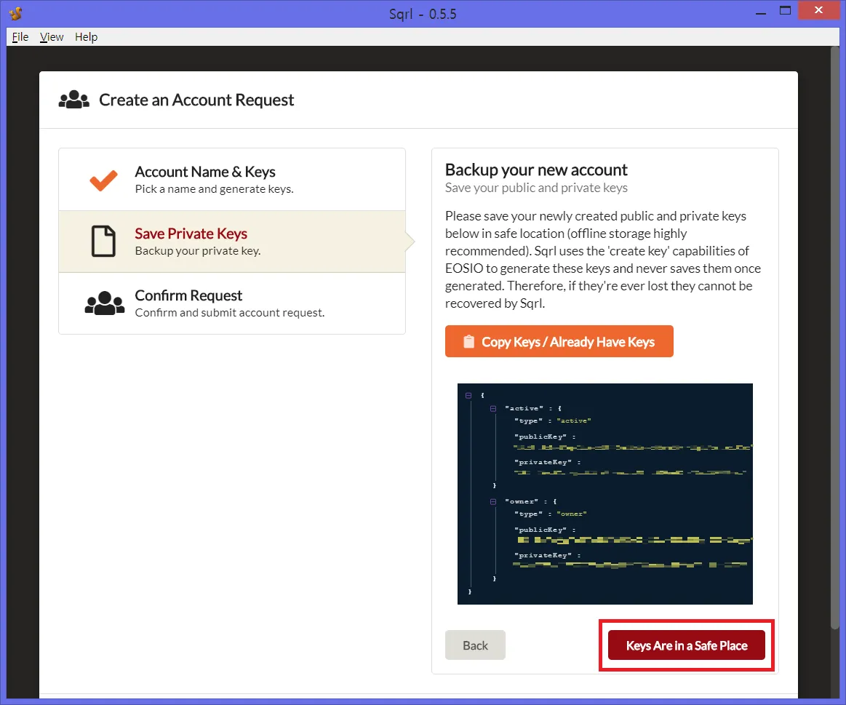Select the Confirm Request step
Image resolution: width=846 pixels, height=705 pixels.
(x=232, y=303)
